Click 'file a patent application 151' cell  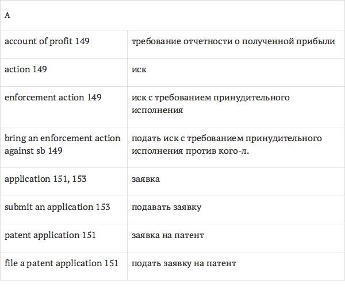click(62, 263)
